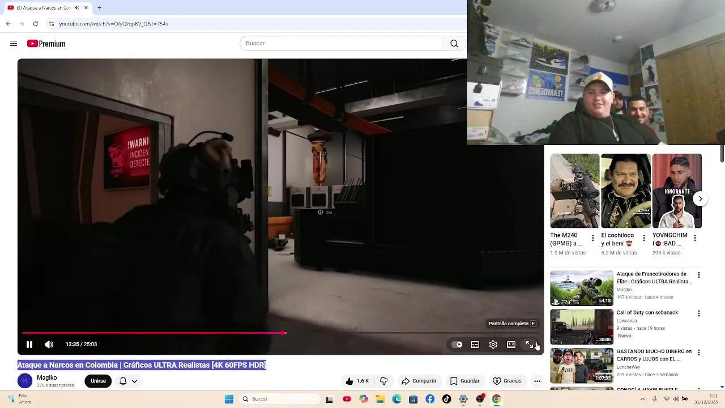Viewport: 725px width, 408px height.
Task: Open options for Call of Duty con sebanack
Action: (x=699, y=313)
